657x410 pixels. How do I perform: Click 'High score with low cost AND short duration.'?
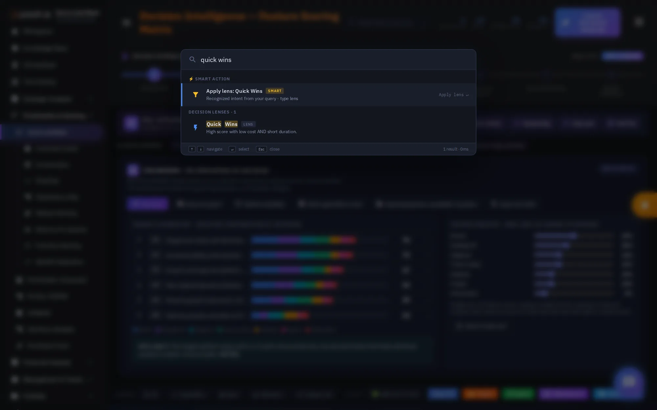click(251, 132)
